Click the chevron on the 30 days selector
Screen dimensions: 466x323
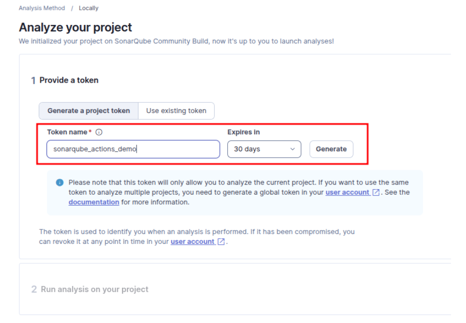pos(293,149)
